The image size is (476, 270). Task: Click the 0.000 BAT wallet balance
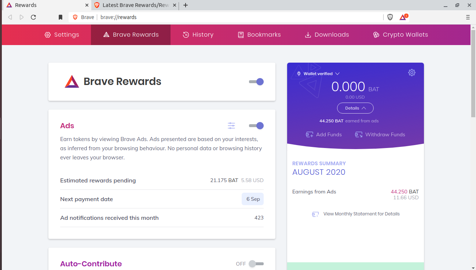(355, 87)
